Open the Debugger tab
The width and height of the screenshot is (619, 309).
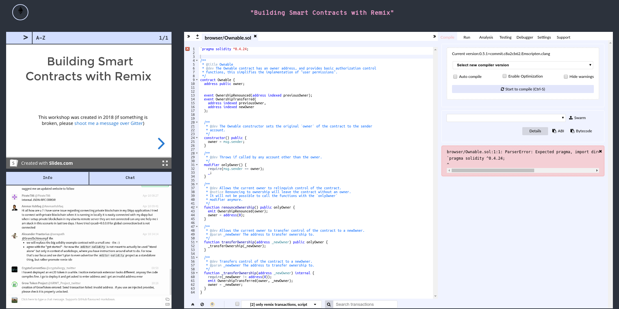pyautogui.click(x=525, y=37)
